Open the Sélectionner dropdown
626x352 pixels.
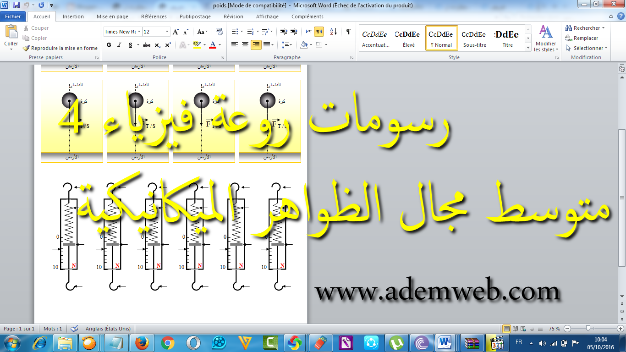(586, 48)
